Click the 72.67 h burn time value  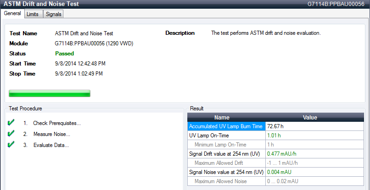tap(275, 126)
